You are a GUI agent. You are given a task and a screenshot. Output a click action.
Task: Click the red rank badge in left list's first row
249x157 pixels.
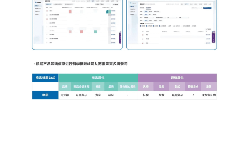[47, 11]
